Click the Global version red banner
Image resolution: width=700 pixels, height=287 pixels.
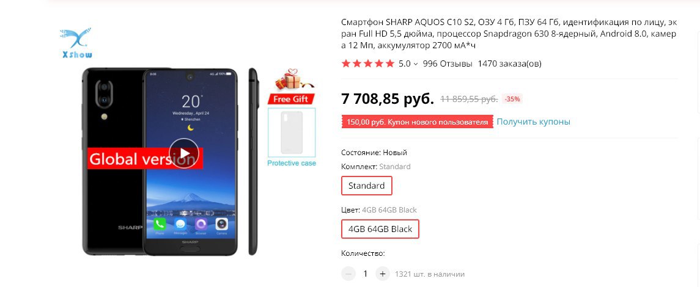tap(145, 159)
